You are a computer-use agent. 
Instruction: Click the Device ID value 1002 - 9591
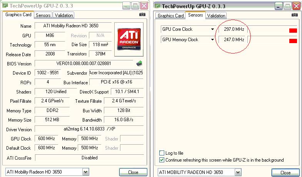48,73
